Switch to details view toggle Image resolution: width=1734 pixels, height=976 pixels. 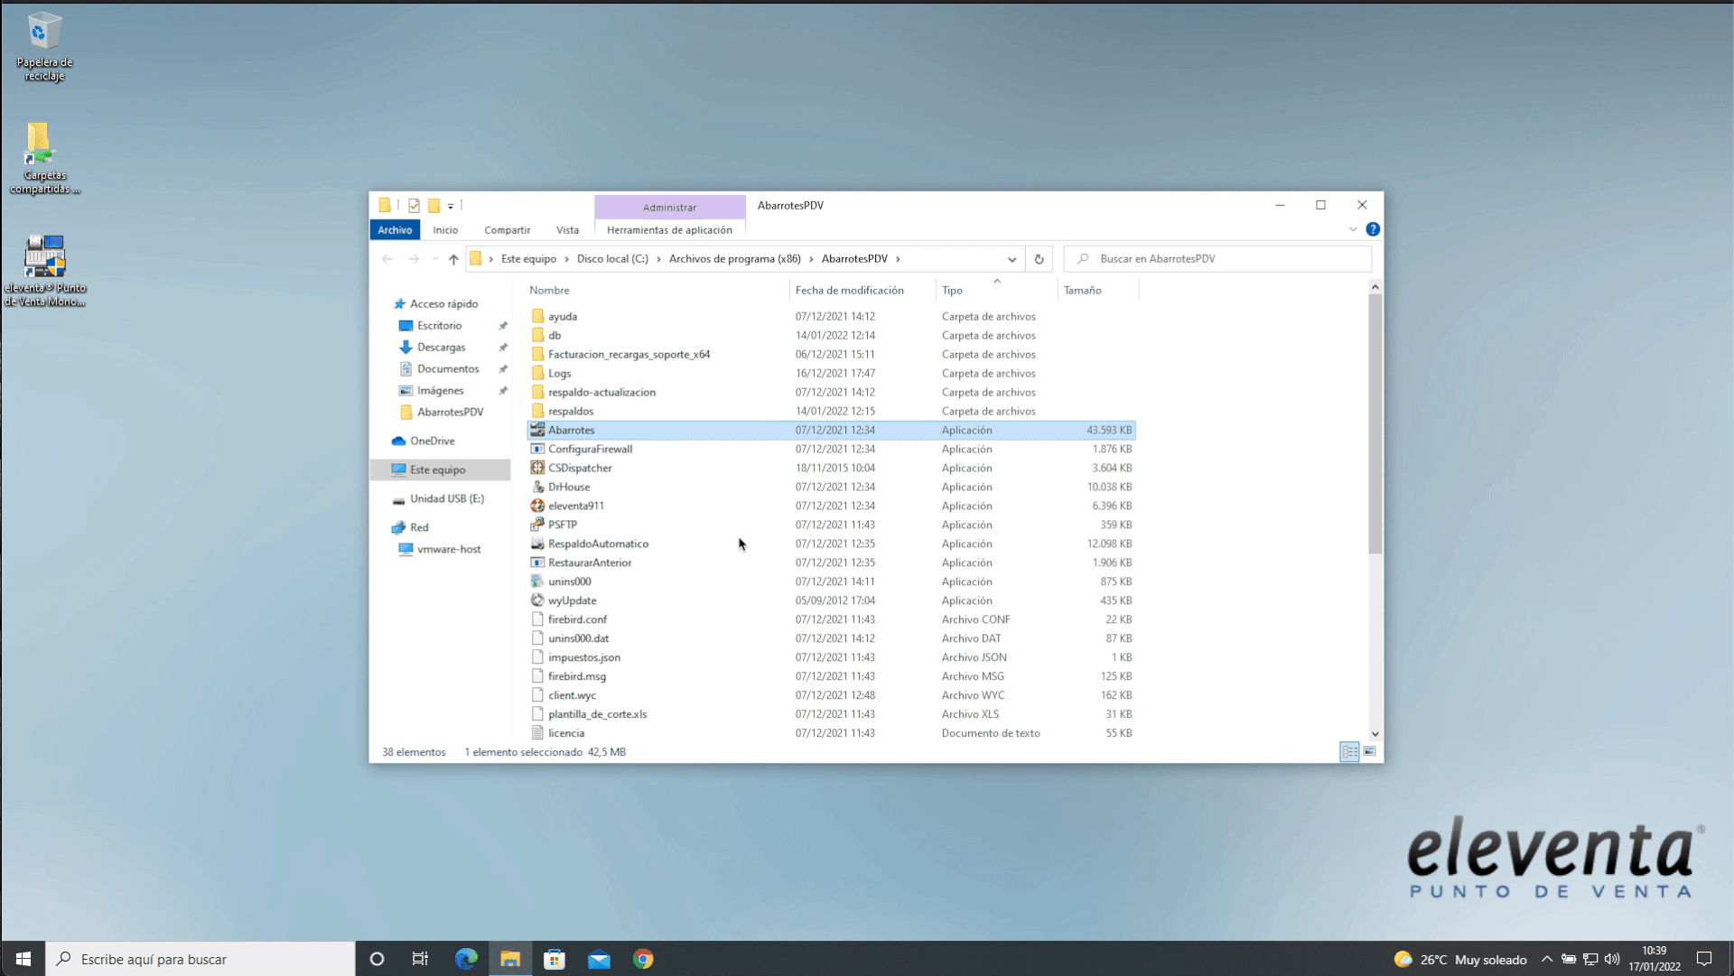(1349, 751)
